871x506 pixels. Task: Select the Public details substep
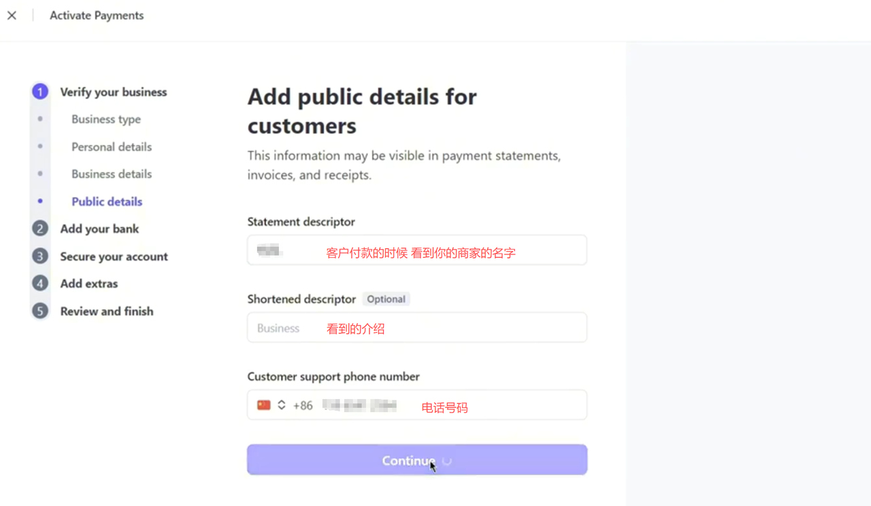click(107, 201)
